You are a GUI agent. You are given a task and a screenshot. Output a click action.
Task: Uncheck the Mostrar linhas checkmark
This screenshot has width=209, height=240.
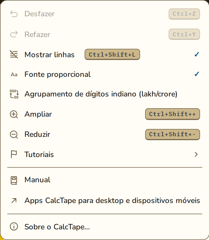click(x=197, y=54)
